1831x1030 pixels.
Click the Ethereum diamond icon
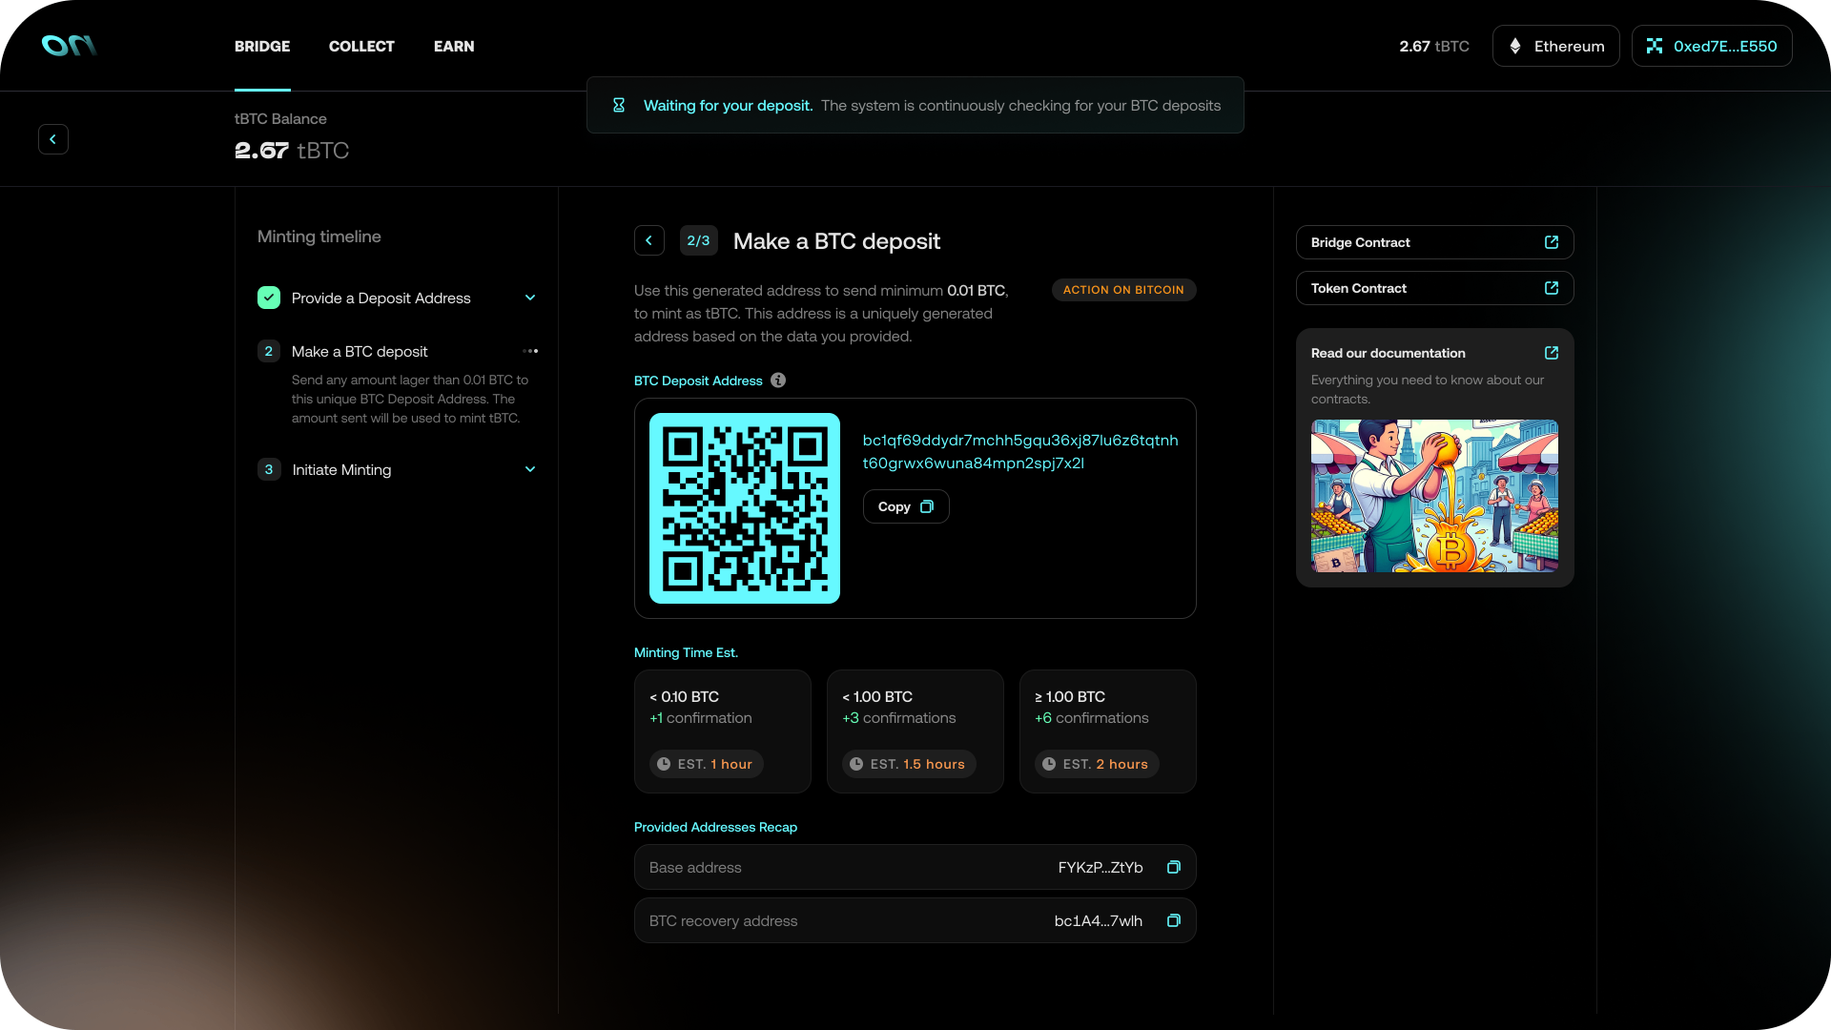point(1515,46)
